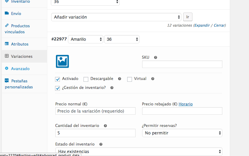Open the Hay existencias stock status dropdown
This screenshot has width=249, height=156.
[x=139, y=152]
